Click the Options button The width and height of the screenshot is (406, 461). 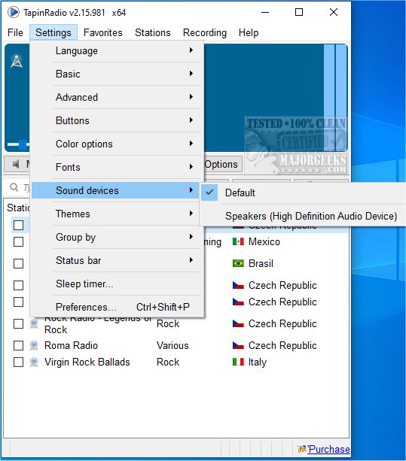222,164
